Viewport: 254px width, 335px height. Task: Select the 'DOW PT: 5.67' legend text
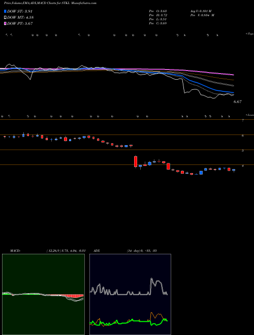pyautogui.click(x=20, y=23)
